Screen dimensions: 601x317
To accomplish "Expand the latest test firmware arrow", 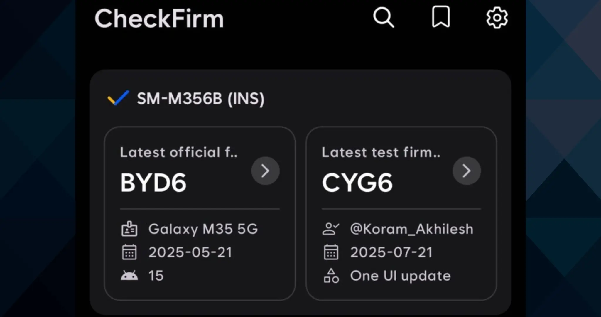I will coord(467,171).
